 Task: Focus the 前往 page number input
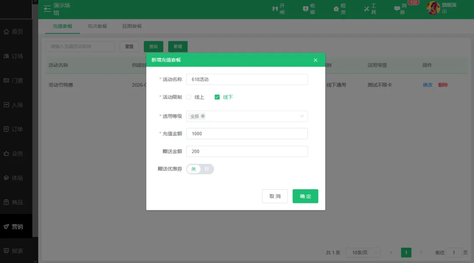click(x=454, y=252)
